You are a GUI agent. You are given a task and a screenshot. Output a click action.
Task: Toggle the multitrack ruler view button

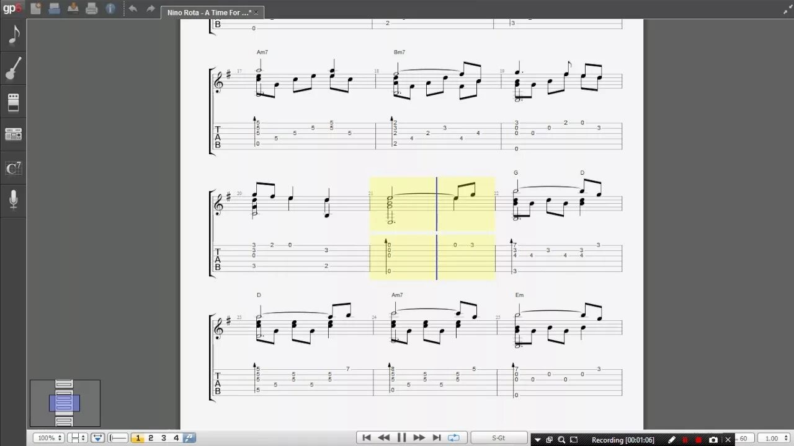click(118, 438)
